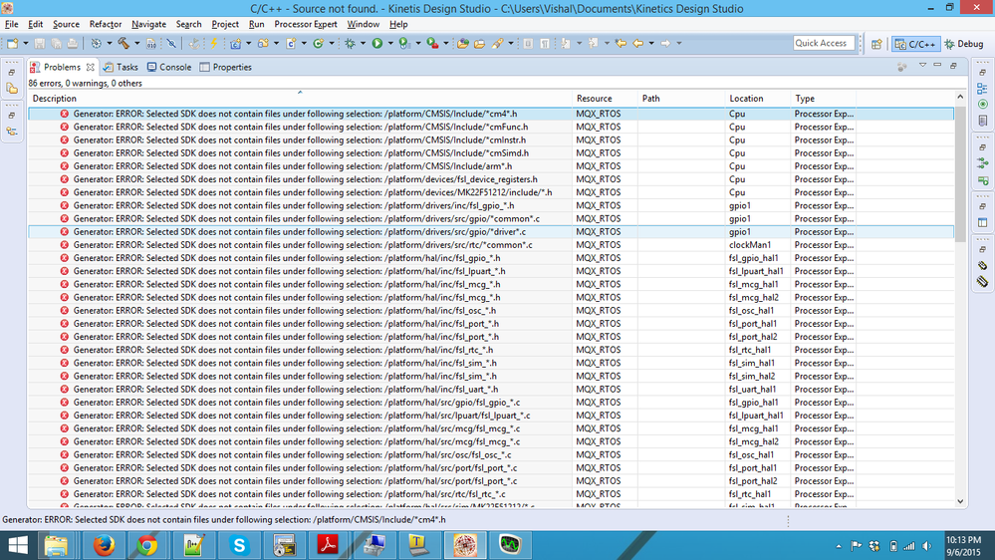Screen dimensions: 995x560
Task: Open Skype from the taskbar
Action: pyautogui.click(x=239, y=545)
